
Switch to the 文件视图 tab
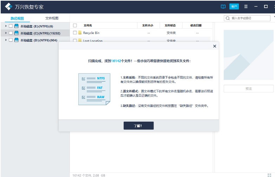[52, 18]
